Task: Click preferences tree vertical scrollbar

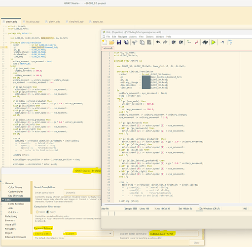Action: (32, 198)
